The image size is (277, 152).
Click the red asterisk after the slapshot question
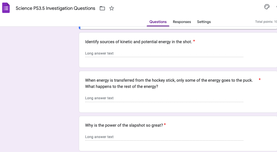point(165,125)
